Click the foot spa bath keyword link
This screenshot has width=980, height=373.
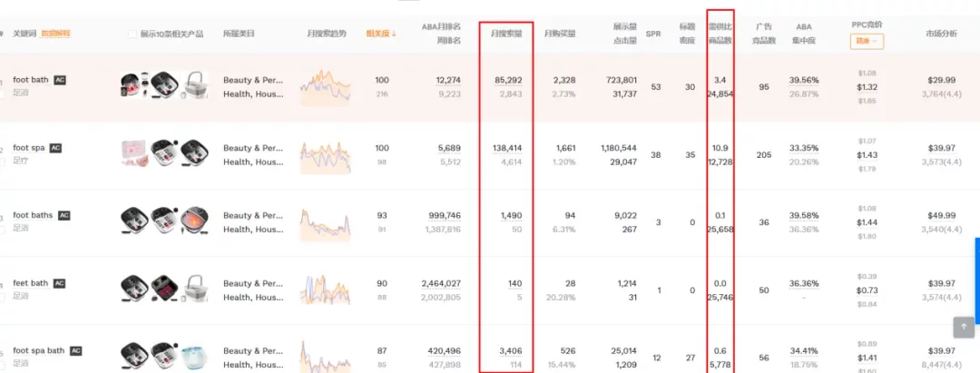38,350
